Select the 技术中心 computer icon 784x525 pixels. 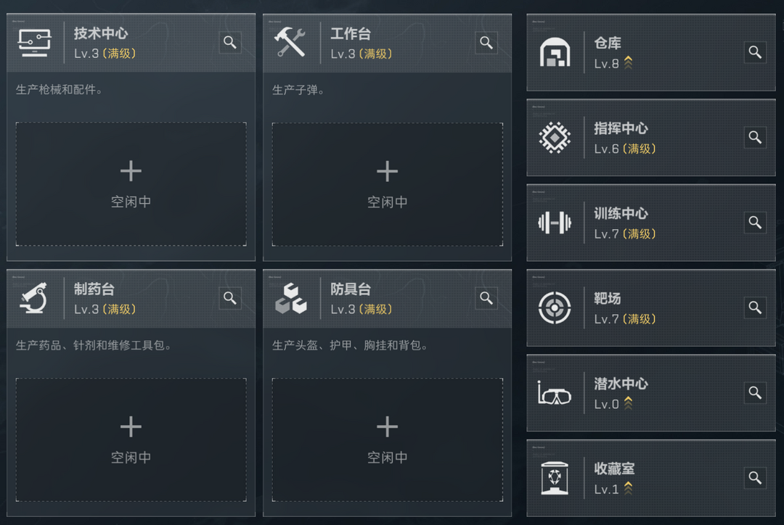(35, 42)
